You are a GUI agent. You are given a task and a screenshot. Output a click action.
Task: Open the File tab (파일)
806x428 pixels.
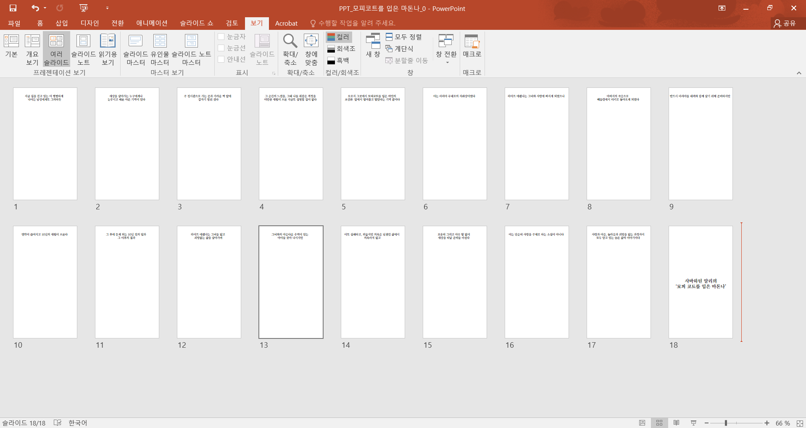coord(14,23)
